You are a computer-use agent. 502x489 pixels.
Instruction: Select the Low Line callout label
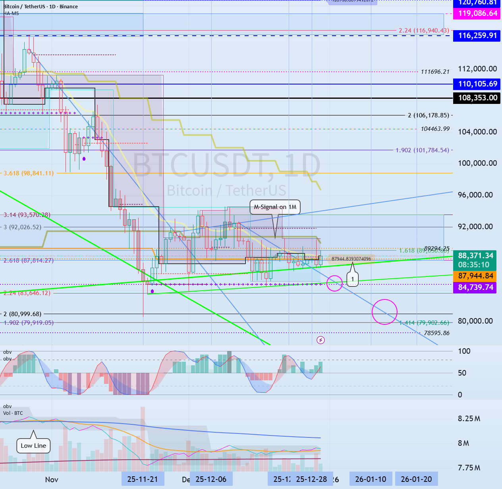(x=33, y=446)
